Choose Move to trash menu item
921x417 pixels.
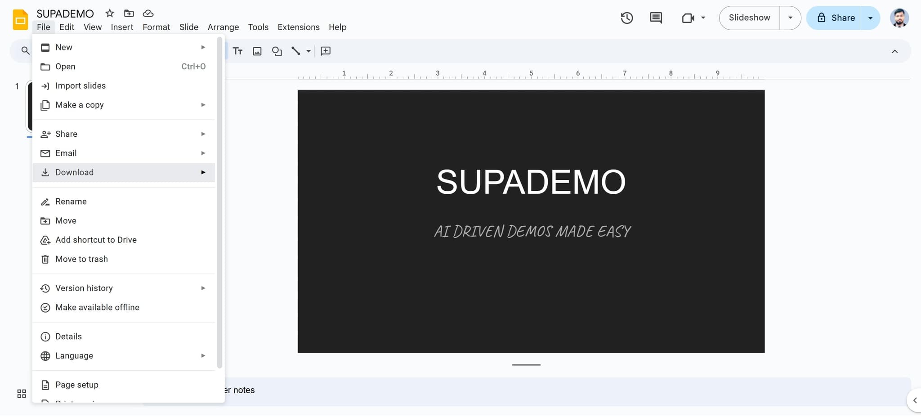pos(81,259)
